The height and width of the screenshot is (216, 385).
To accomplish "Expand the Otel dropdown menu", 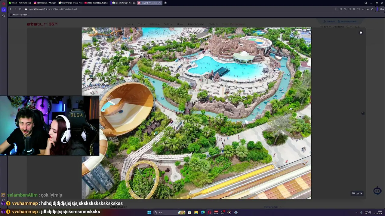I will pos(129,24).
